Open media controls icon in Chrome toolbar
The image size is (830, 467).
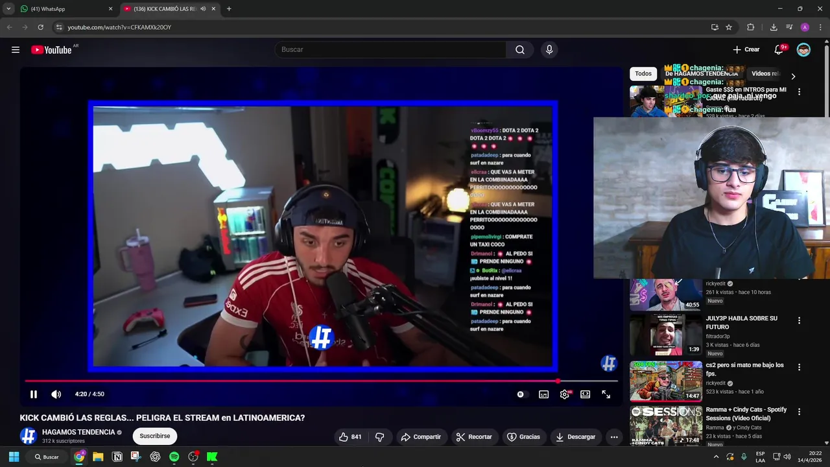[x=789, y=27]
